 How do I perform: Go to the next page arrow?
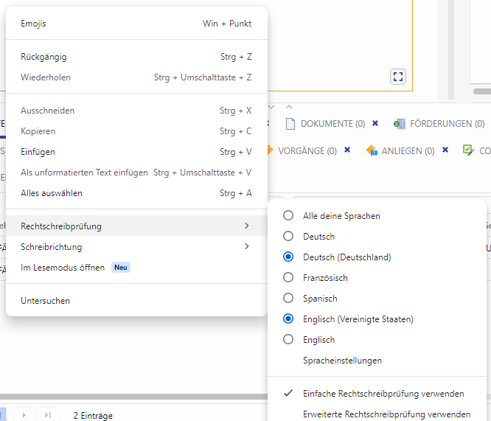pos(24,415)
